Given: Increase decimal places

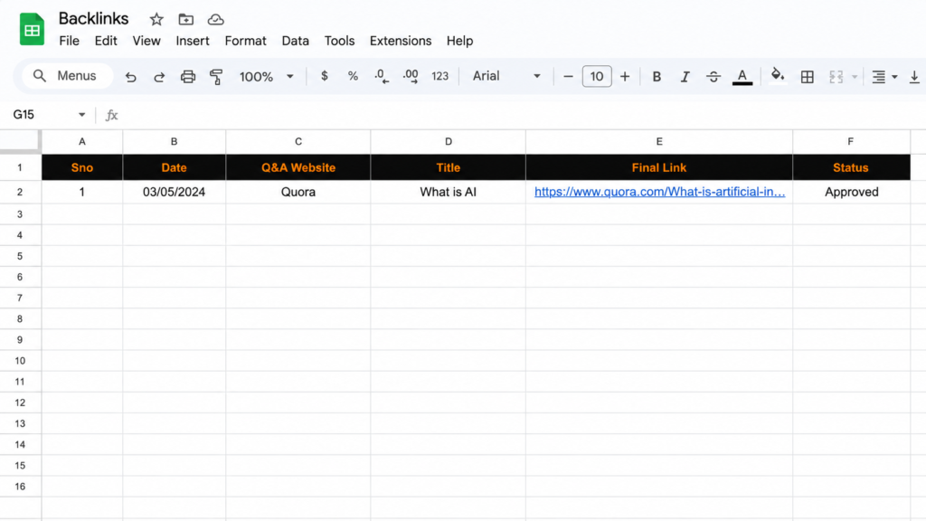Looking at the screenshot, I should [411, 76].
